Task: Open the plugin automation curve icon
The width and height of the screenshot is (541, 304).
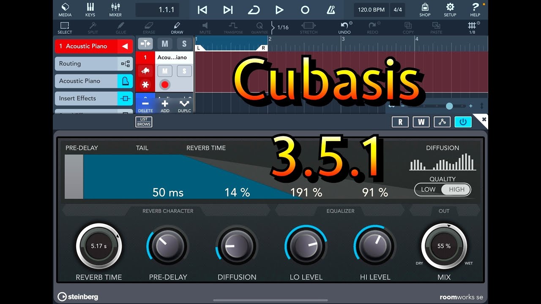Action: (x=442, y=122)
